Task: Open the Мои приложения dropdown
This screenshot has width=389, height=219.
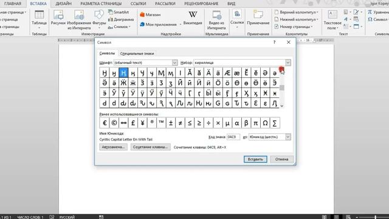Action: click(160, 24)
